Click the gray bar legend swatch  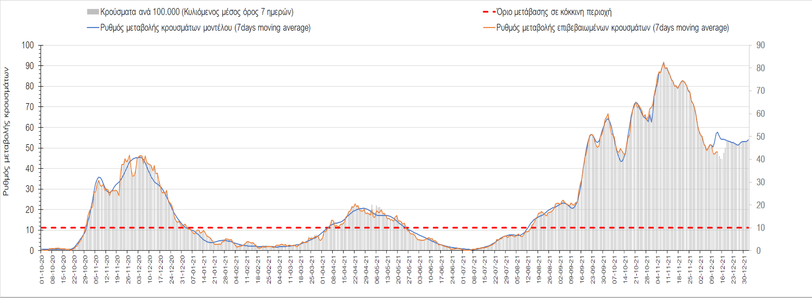point(93,12)
